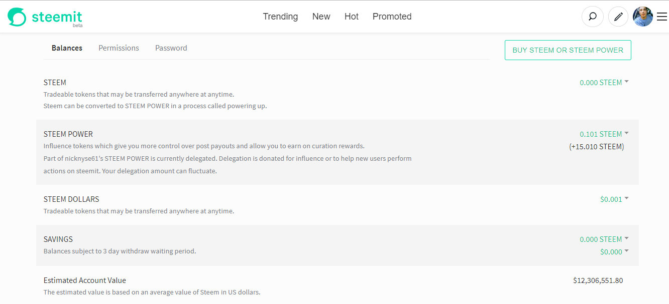Navigate to the New section
Viewport: 669px width, 304px height.
(321, 17)
